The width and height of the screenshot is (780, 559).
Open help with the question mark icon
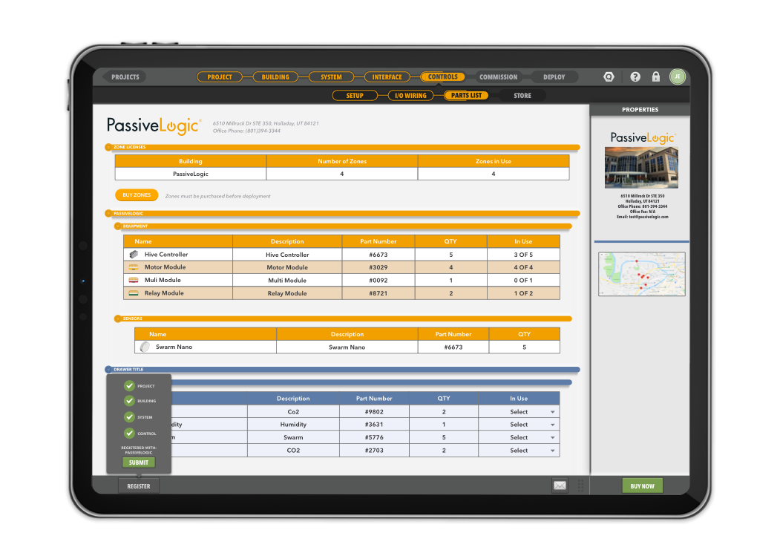click(x=635, y=76)
